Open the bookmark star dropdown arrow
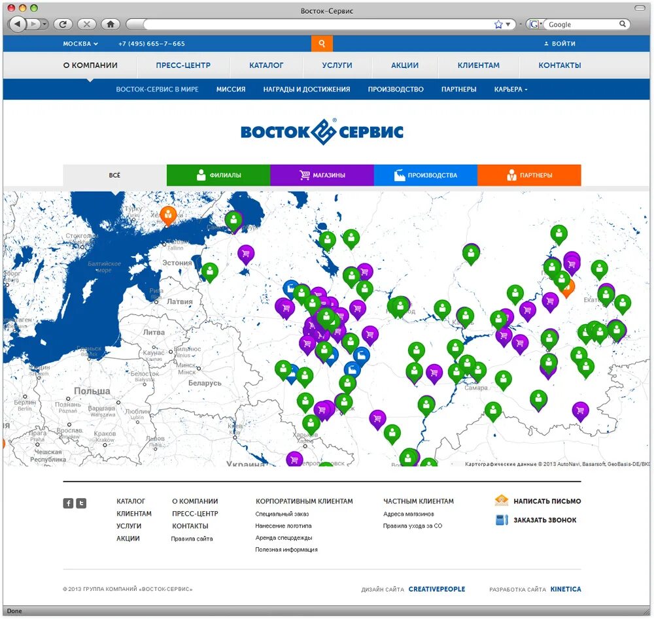 [x=508, y=25]
